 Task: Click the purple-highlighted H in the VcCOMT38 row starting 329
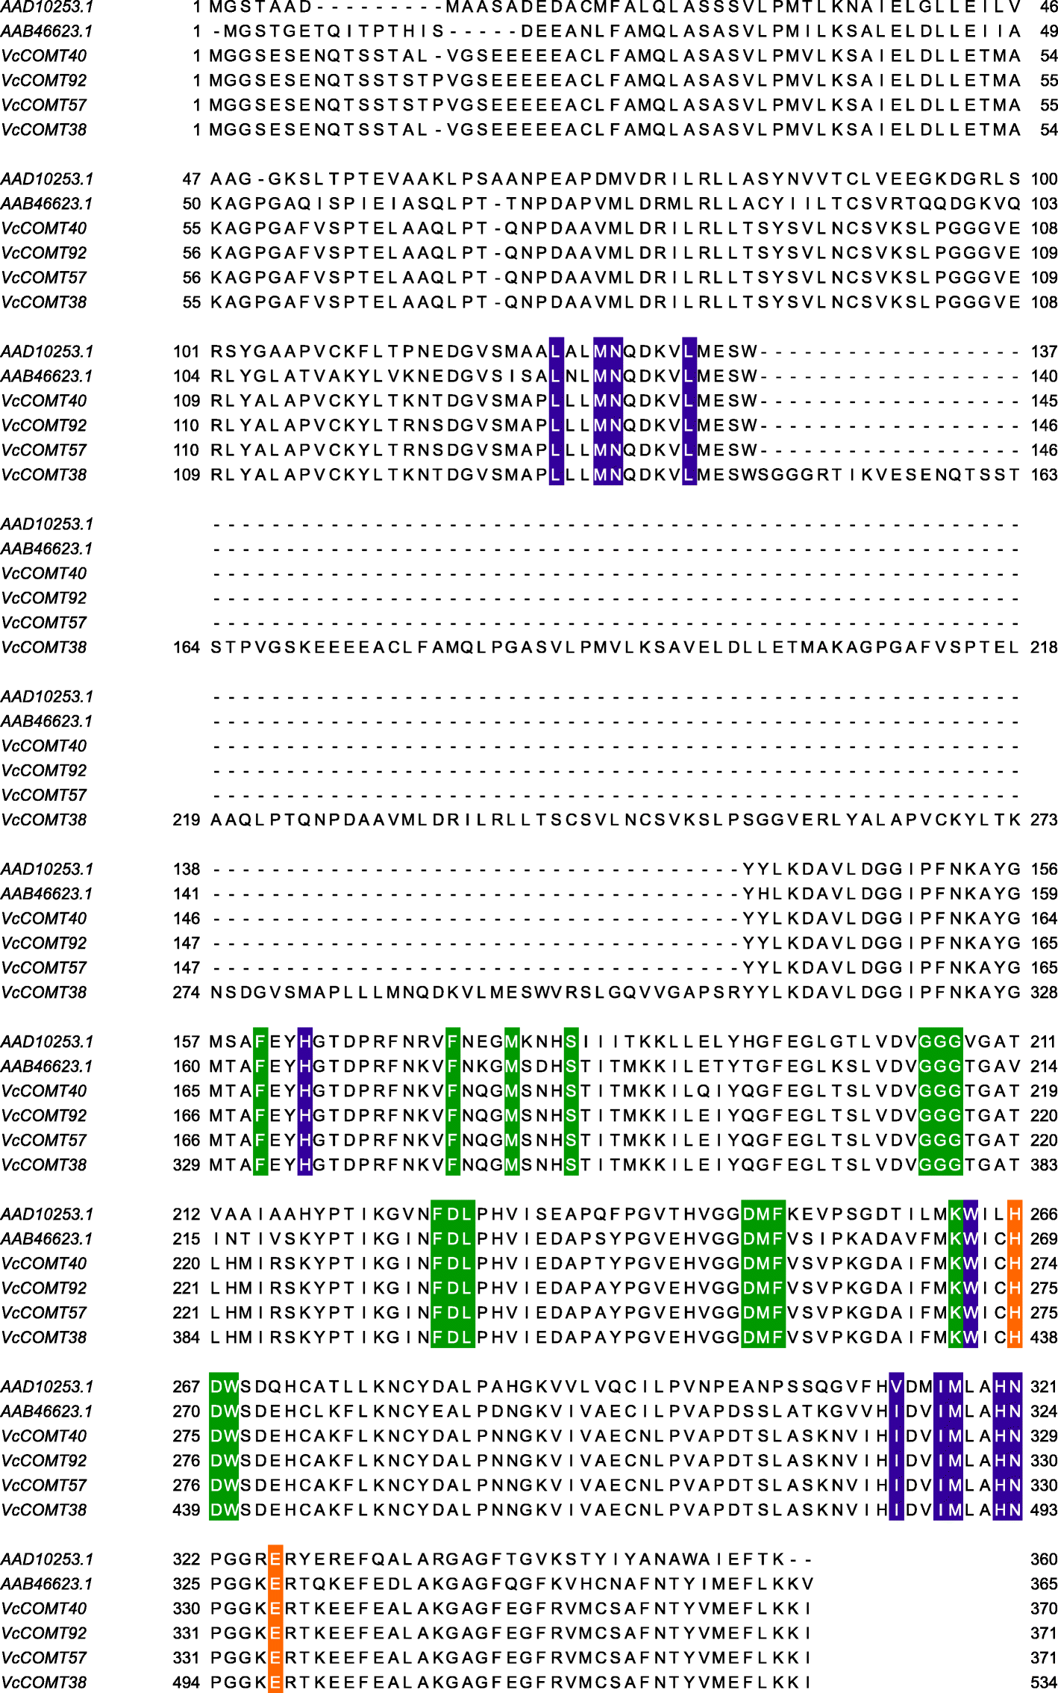pyautogui.click(x=305, y=1164)
